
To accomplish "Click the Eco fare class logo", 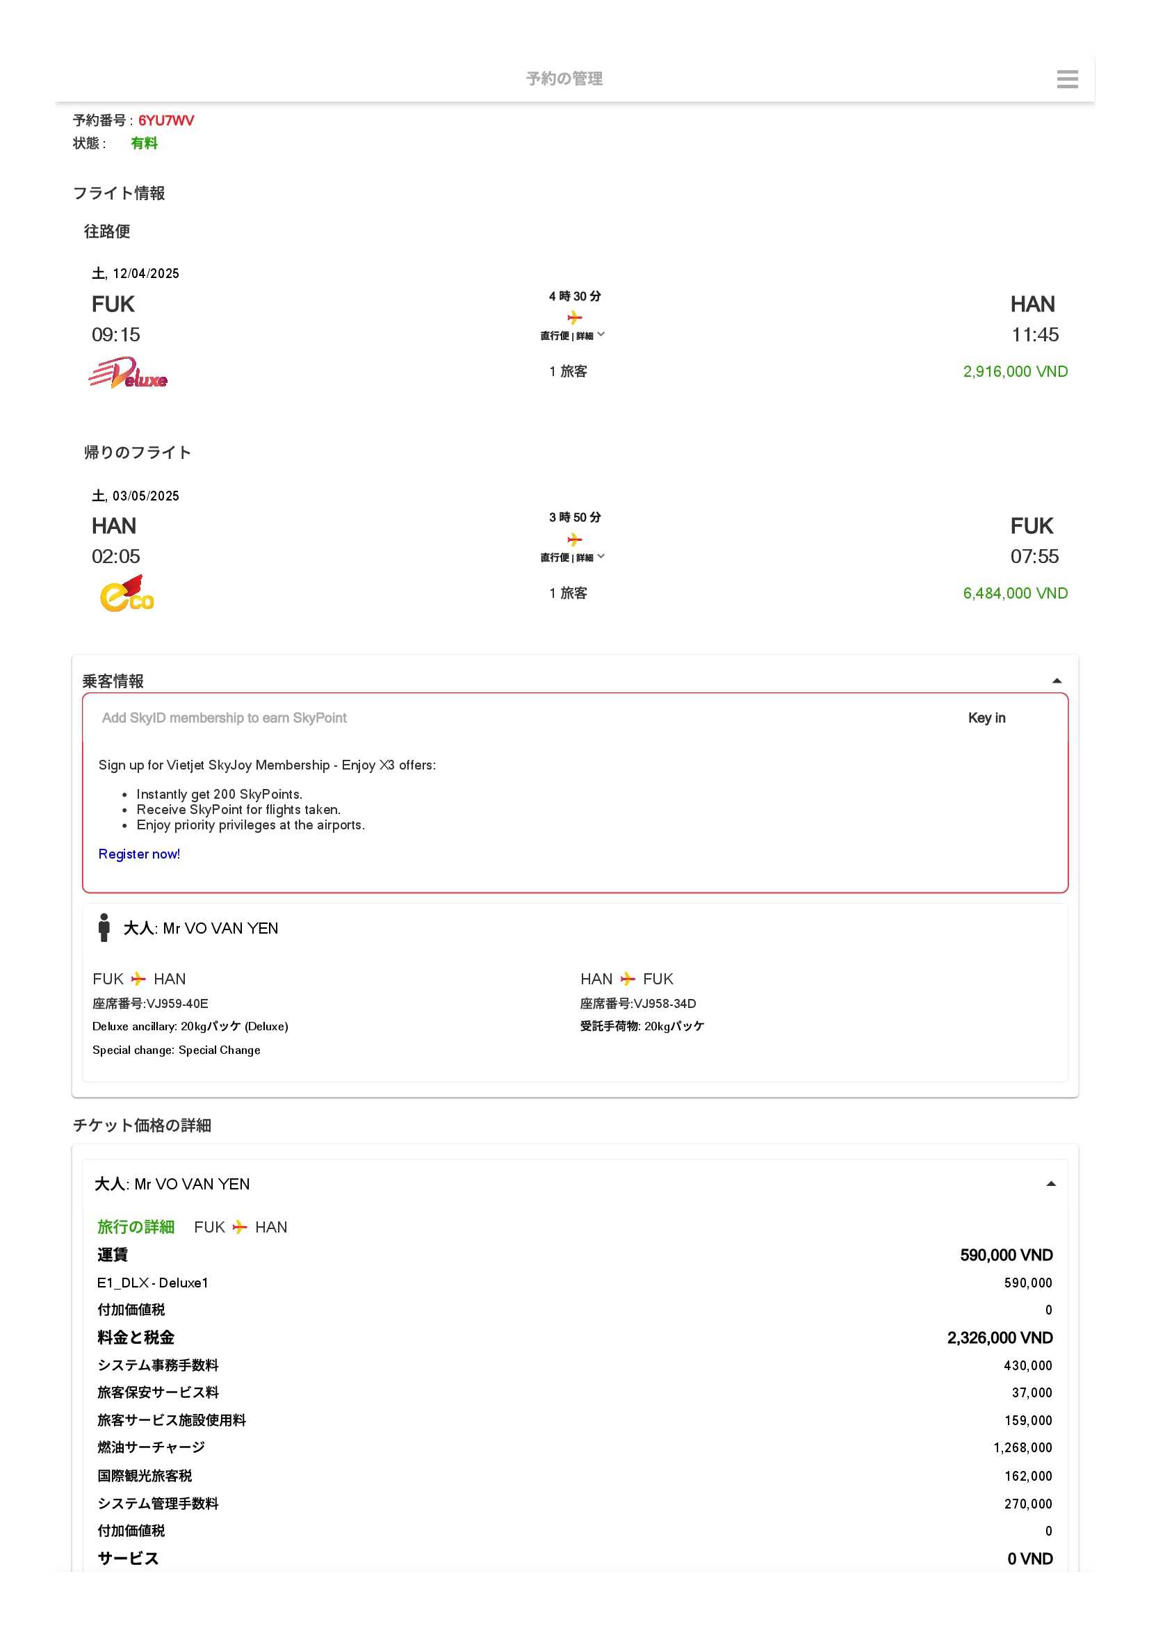I will [x=127, y=594].
